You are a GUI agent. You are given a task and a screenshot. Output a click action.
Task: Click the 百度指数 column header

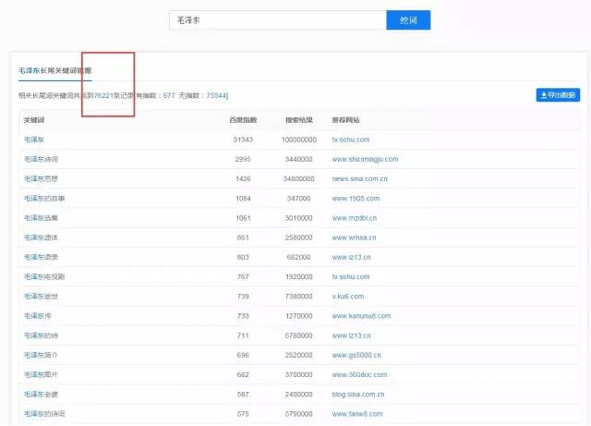pyautogui.click(x=243, y=120)
